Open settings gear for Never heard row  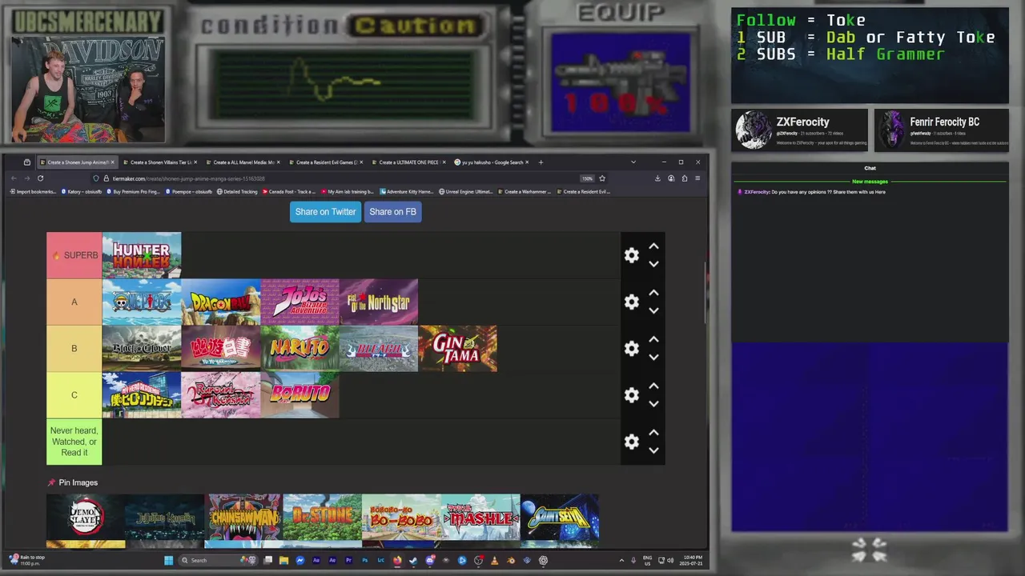coord(632,442)
